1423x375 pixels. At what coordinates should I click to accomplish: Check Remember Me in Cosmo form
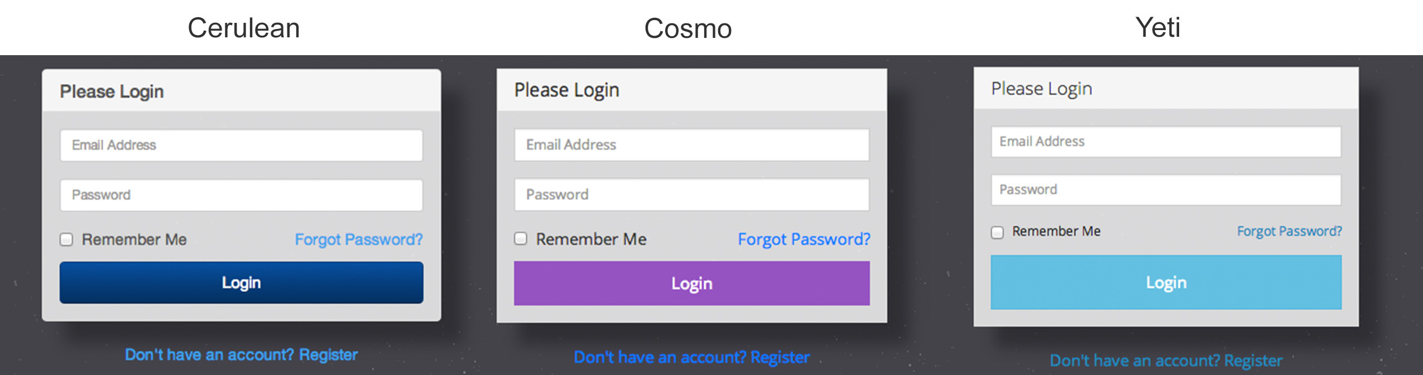(x=521, y=239)
